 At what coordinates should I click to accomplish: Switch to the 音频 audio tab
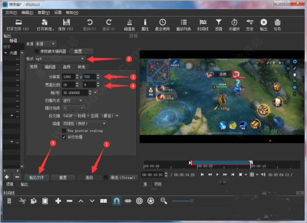66,67
